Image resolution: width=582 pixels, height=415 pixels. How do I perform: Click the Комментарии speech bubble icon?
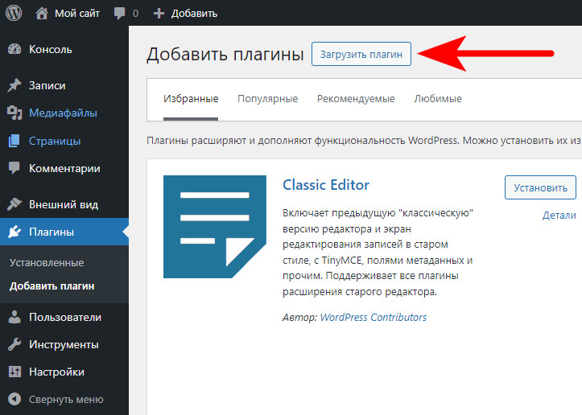point(14,168)
